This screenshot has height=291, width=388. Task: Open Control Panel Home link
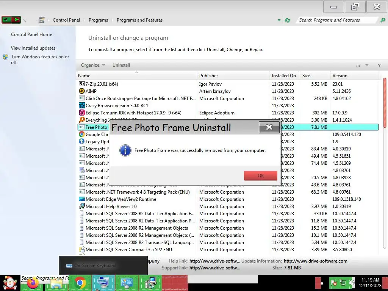[x=31, y=34]
